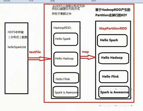Select bold "Hello Hadoop" box under MapPartitionRDD
Viewport: 143px width, 111px height.
(x=113, y=58)
